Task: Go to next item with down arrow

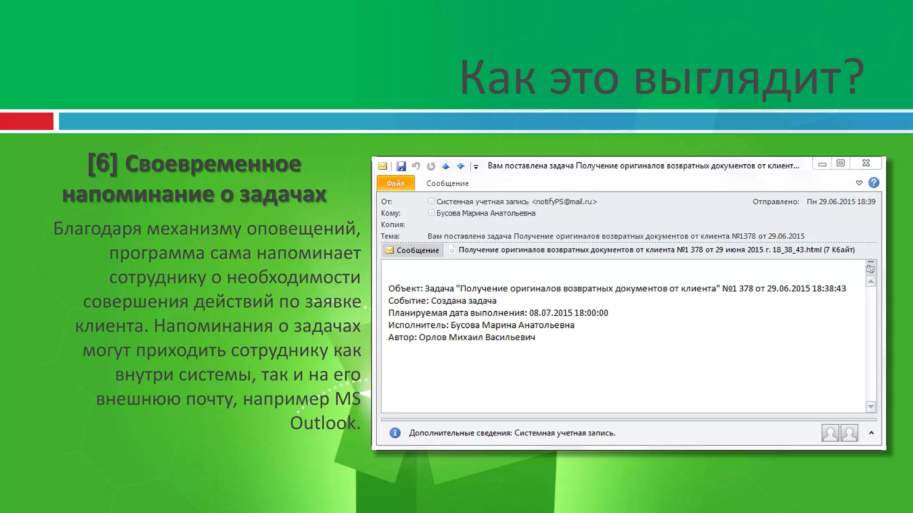Action: point(461,166)
